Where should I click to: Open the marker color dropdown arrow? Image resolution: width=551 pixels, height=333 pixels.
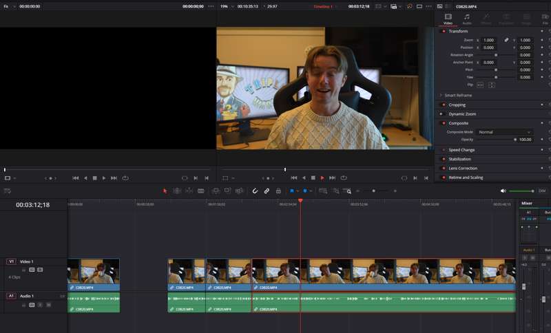click(311, 191)
